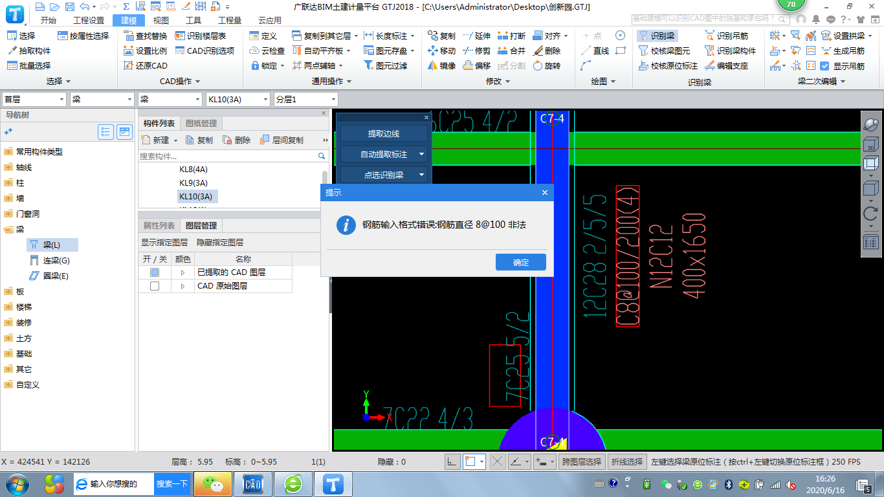Click 批量选择 tool

click(29, 65)
